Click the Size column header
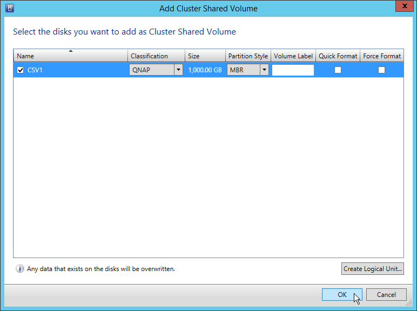Viewport: 417px width, 311px height. point(205,56)
